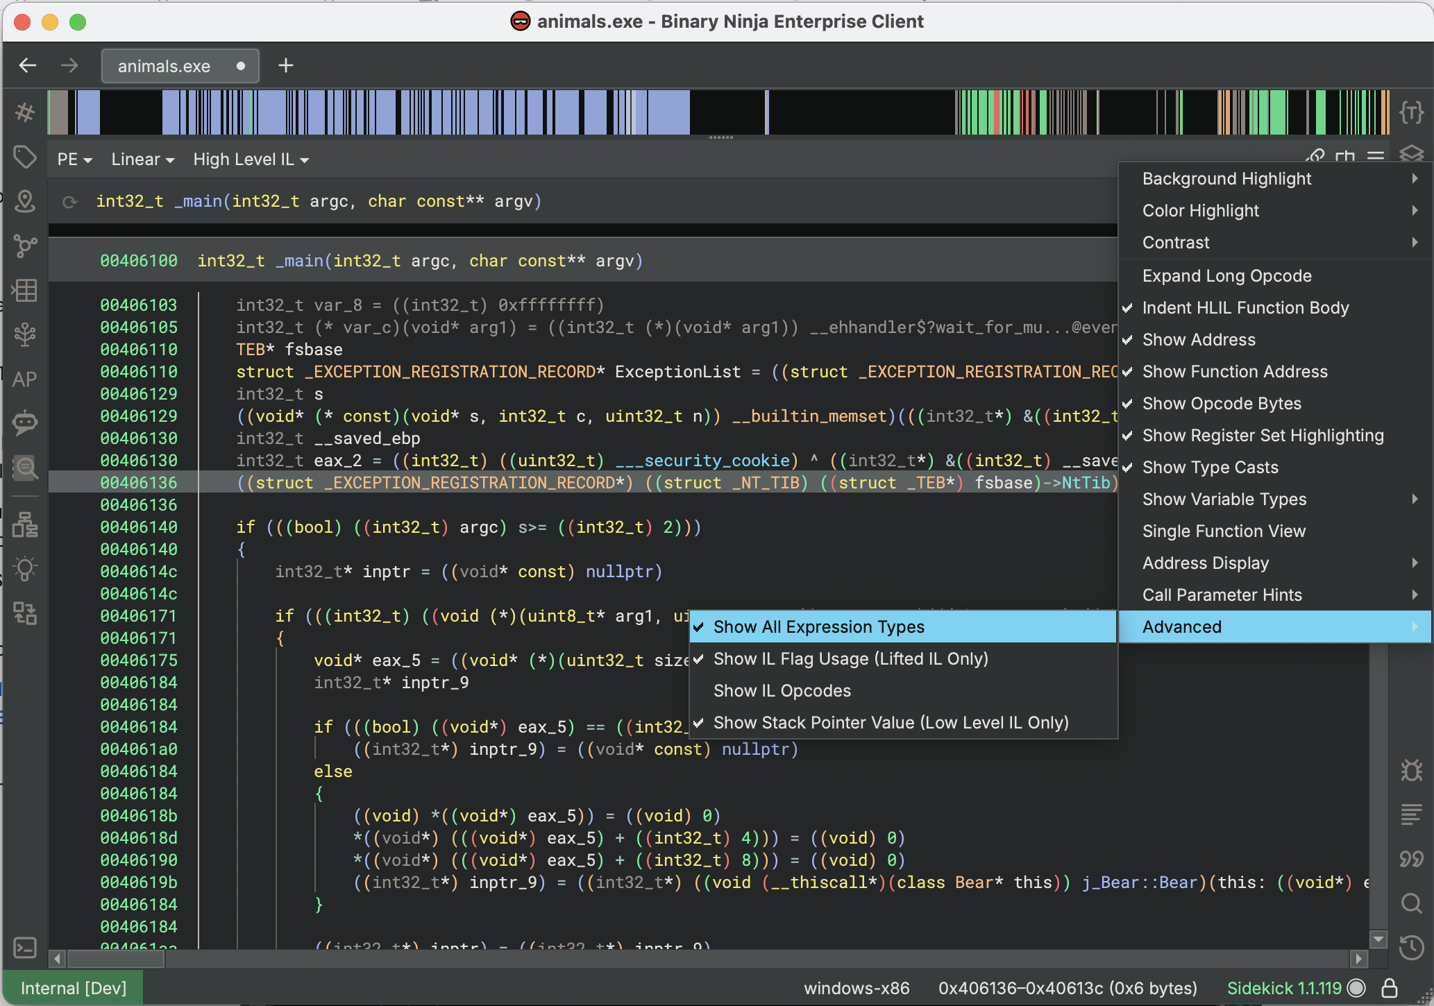Toggle Show Stack Pointer Value option
Viewport: 1434px width, 1006px height.
903,723
